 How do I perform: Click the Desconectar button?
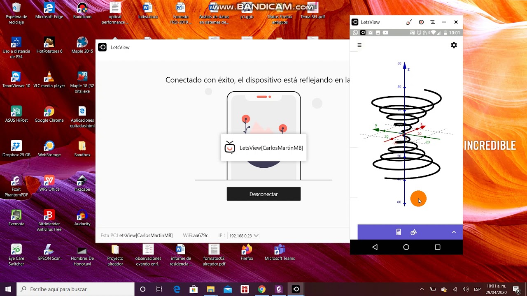[x=263, y=194]
